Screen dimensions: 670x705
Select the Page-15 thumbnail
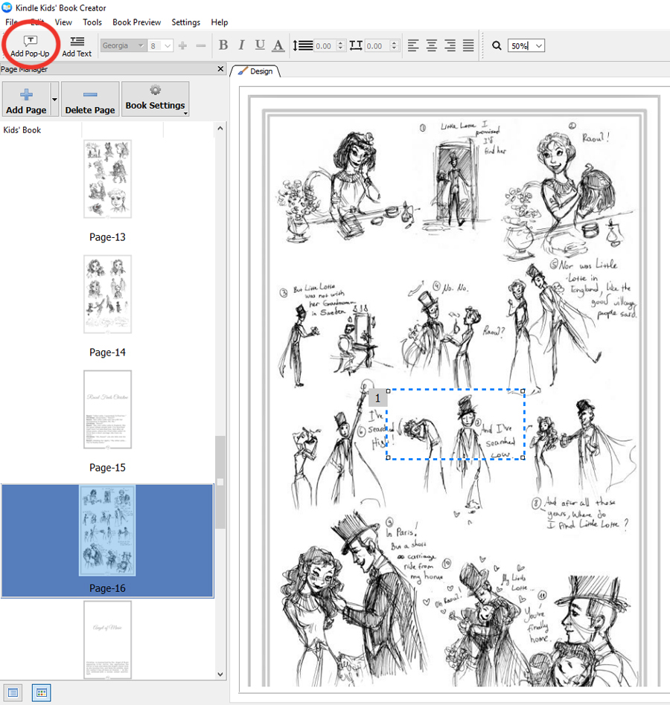click(107, 409)
